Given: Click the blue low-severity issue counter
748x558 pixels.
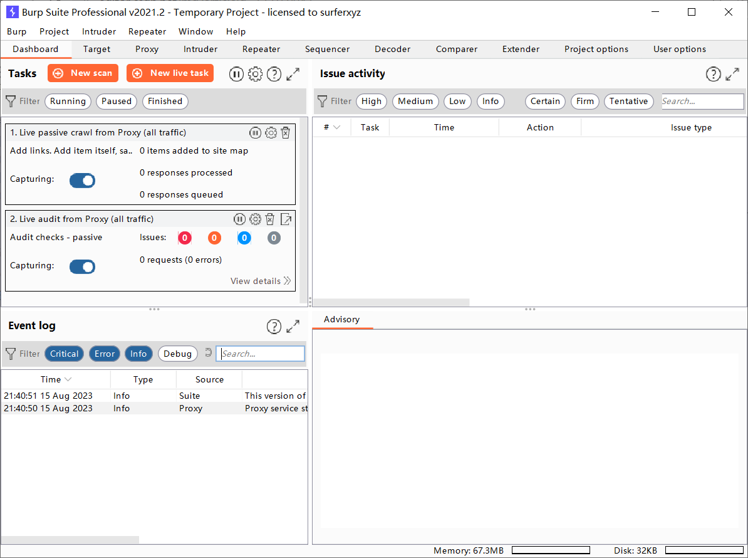Looking at the screenshot, I should pos(244,238).
